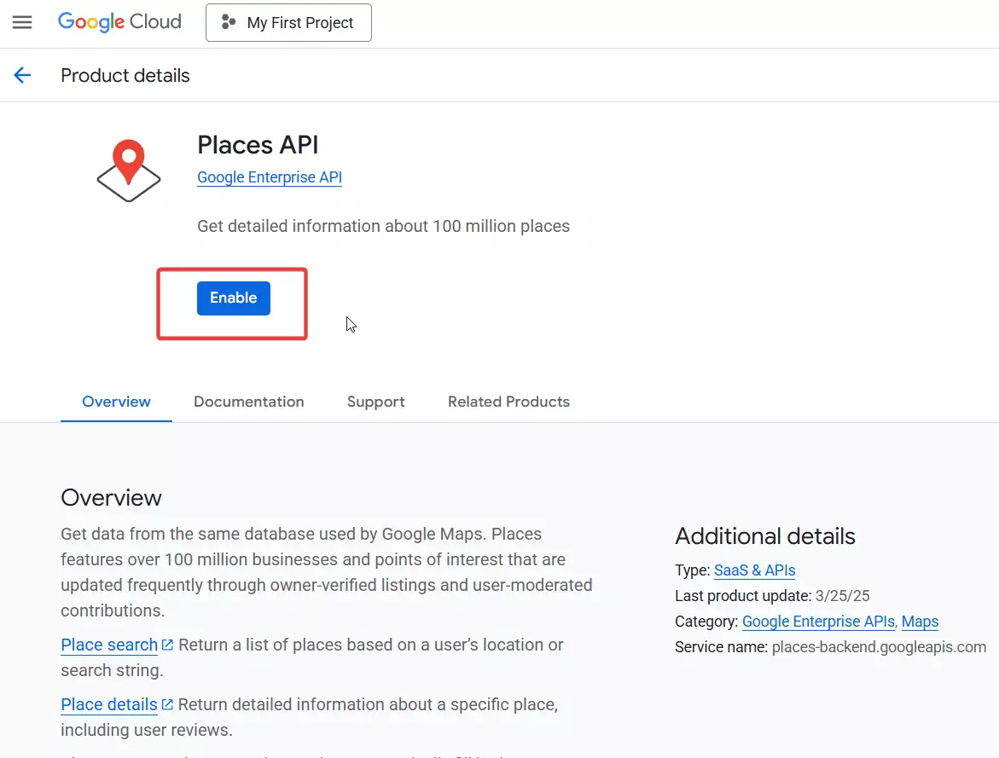Go back using the left arrow
Image resolution: width=999 pixels, height=758 pixels.
pyautogui.click(x=22, y=75)
